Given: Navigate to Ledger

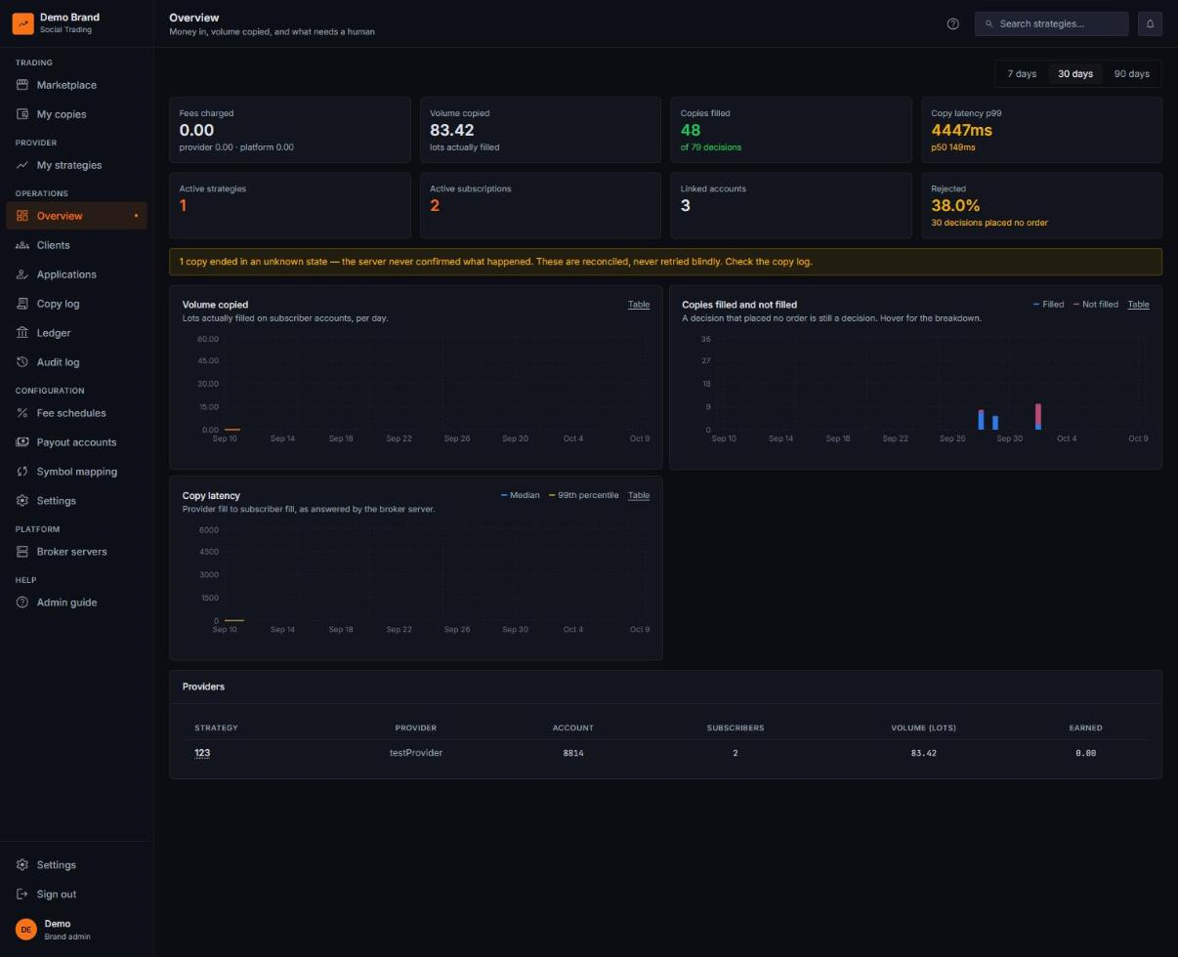Looking at the screenshot, I should (76, 333).
